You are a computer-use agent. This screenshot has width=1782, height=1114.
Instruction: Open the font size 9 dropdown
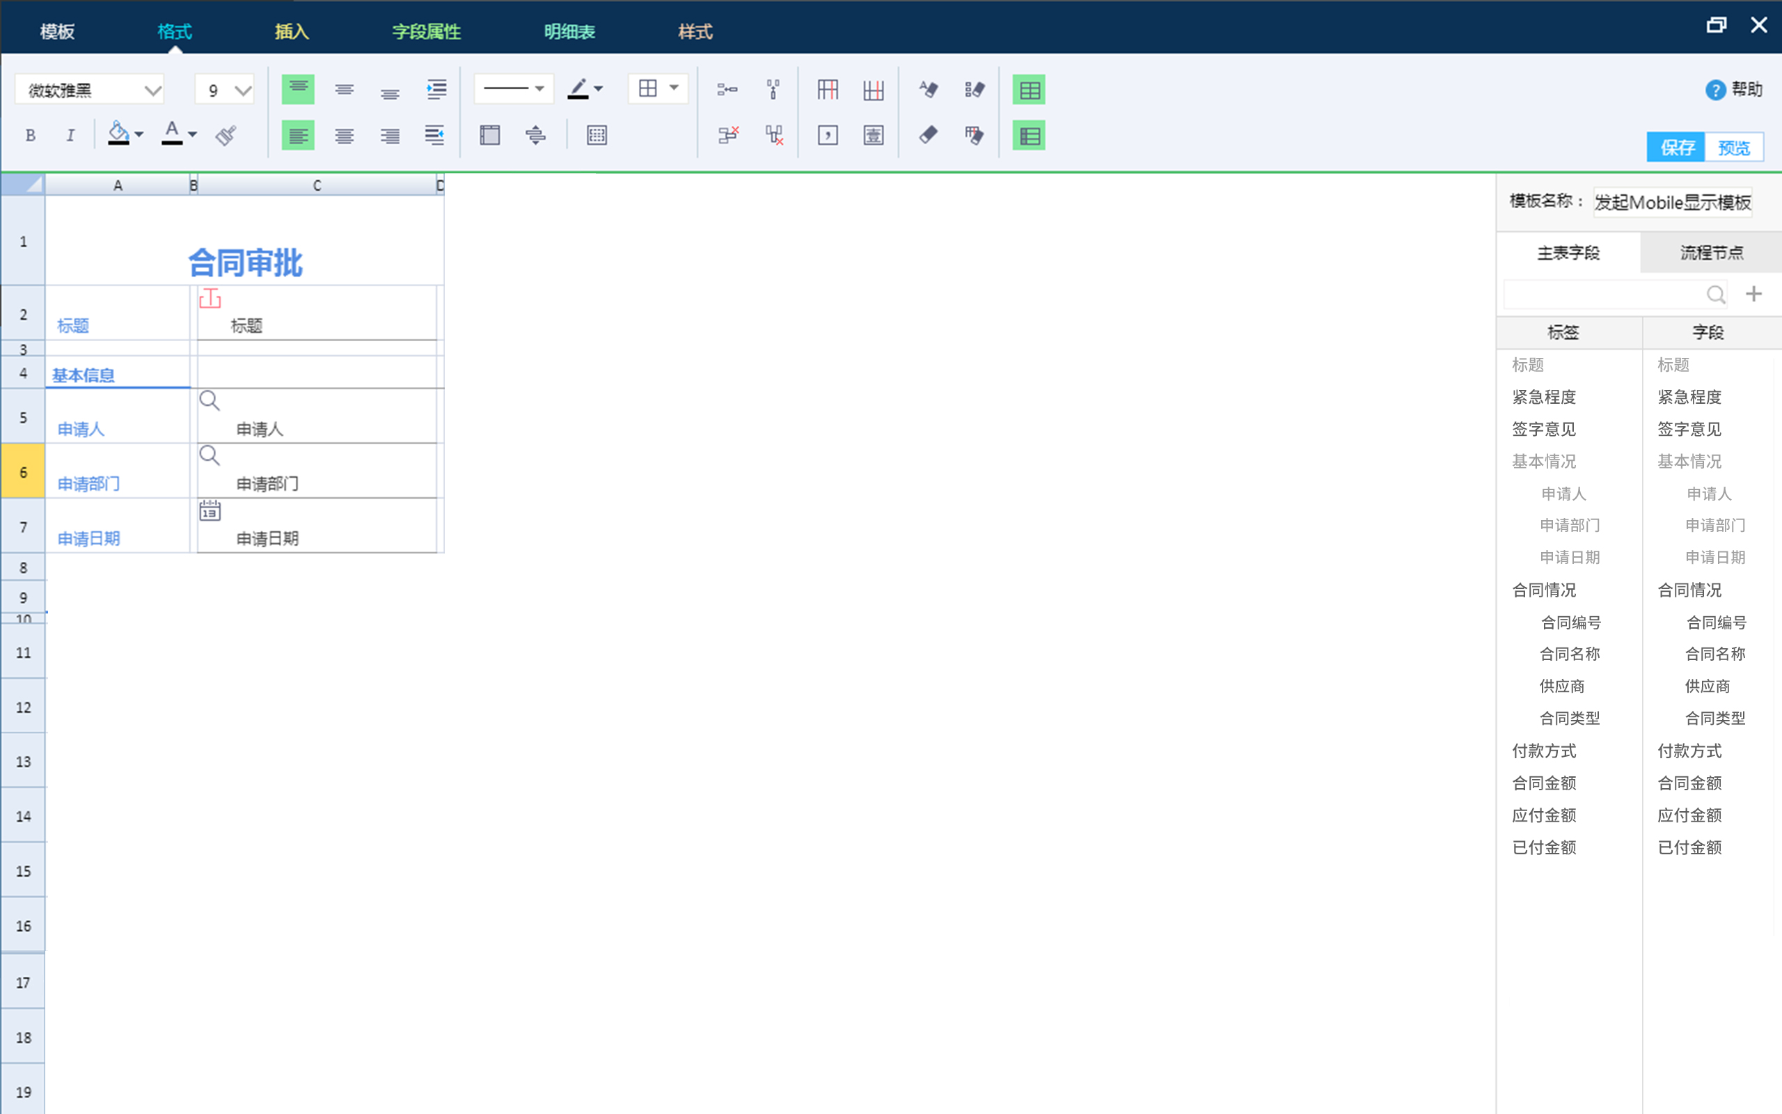click(x=243, y=91)
